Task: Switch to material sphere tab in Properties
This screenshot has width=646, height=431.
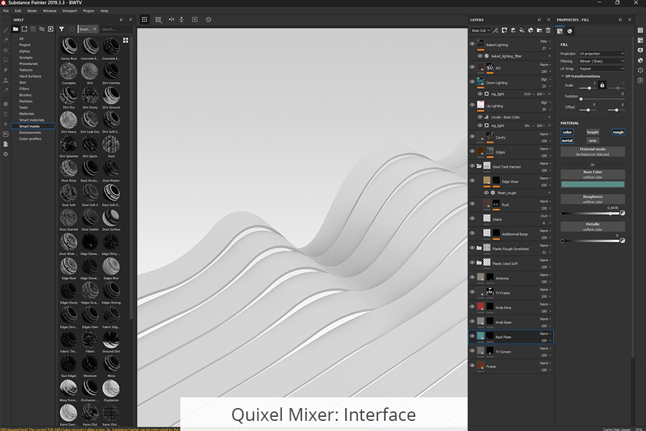Action: point(569,31)
